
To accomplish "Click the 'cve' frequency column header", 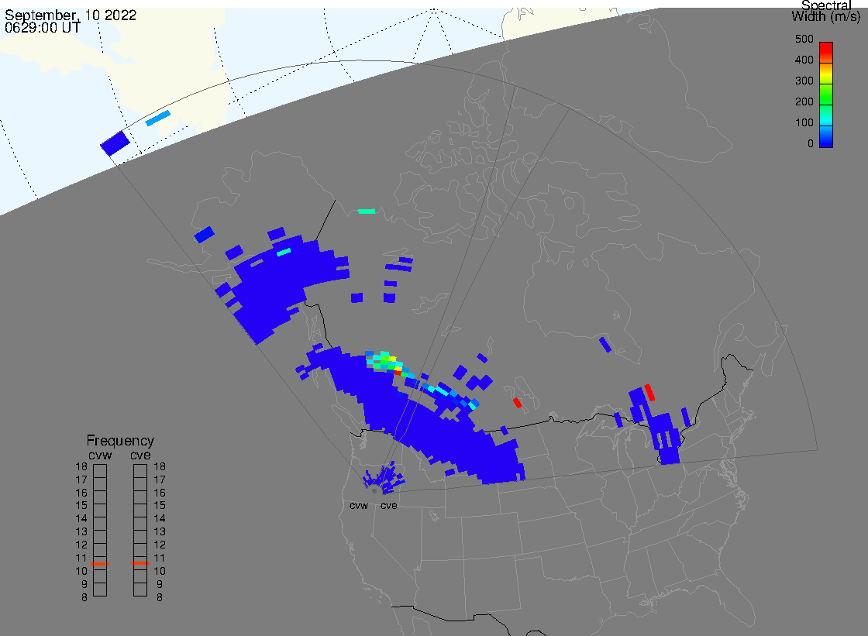I will [x=140, y=455].
